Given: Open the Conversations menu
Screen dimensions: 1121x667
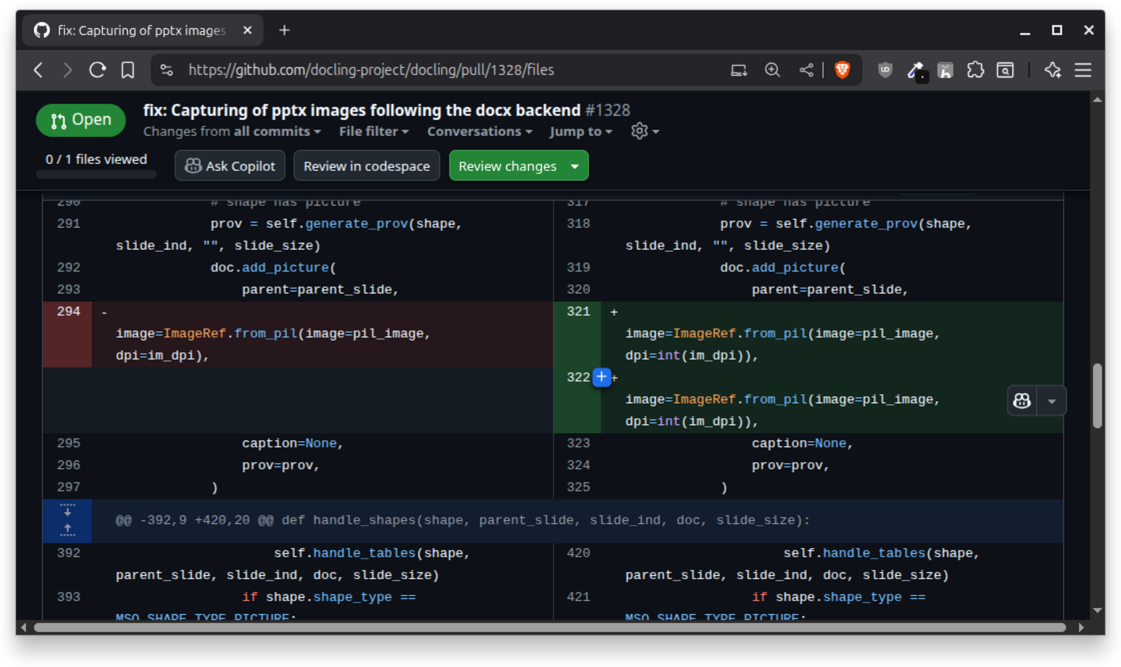Looking at the screenshot, I should tap(479, 131).
